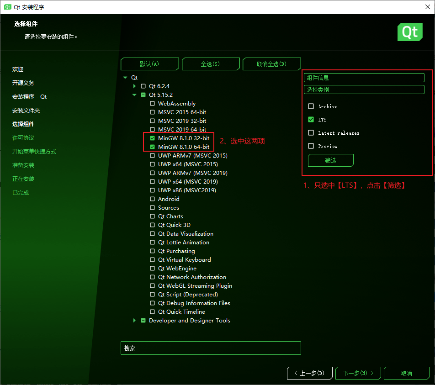Click the 全选(S) select all button
435x385 pixels.
(211, 64)
